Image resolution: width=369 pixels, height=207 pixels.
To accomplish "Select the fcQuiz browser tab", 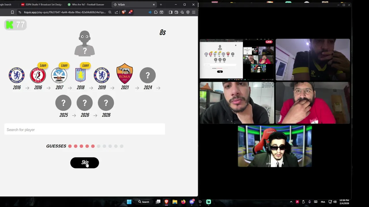I will (134, 5).
